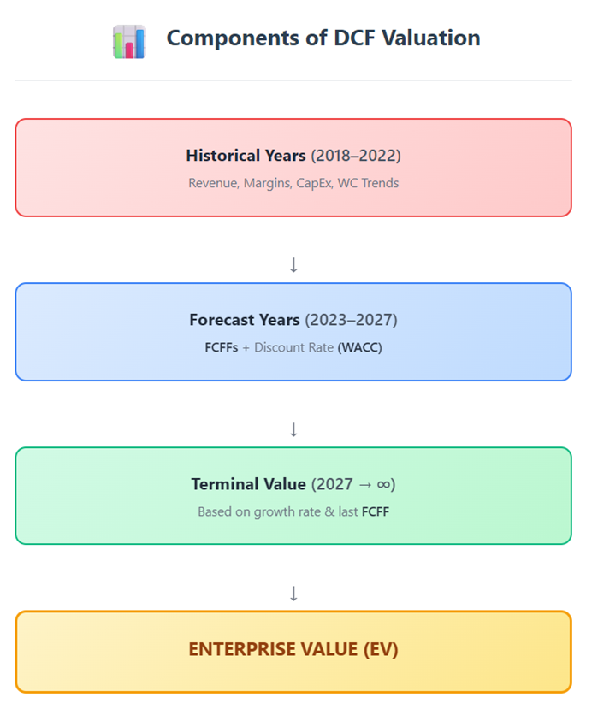Click the "(2023–2027)" year range text
Viewport: 592px width, 715px height.
tap(351, 320)
